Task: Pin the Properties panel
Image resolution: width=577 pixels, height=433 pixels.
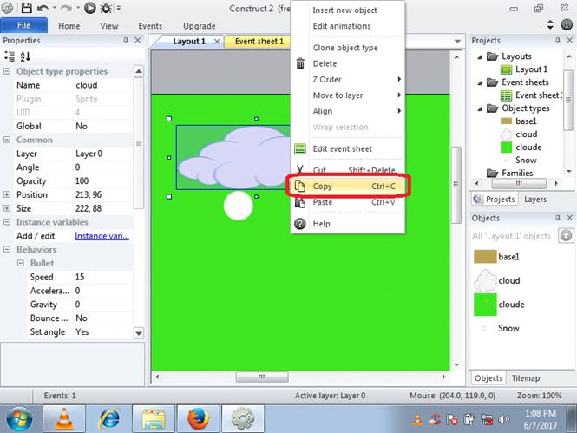Action: 126,40
